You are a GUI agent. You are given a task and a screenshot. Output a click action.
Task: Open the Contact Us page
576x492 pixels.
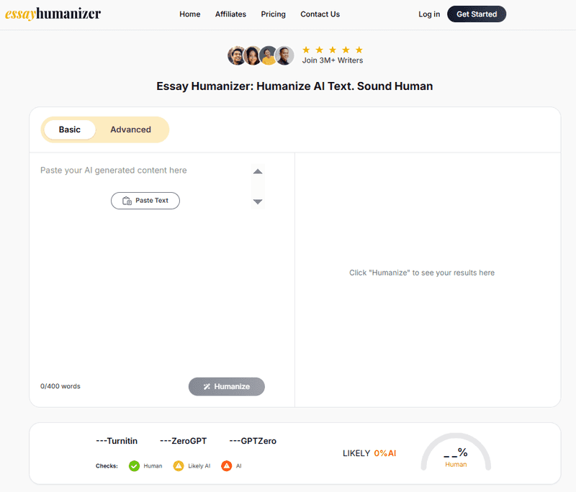(320, 14)
